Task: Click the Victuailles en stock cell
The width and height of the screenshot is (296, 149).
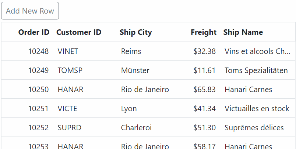Action: tap(257, 109)
